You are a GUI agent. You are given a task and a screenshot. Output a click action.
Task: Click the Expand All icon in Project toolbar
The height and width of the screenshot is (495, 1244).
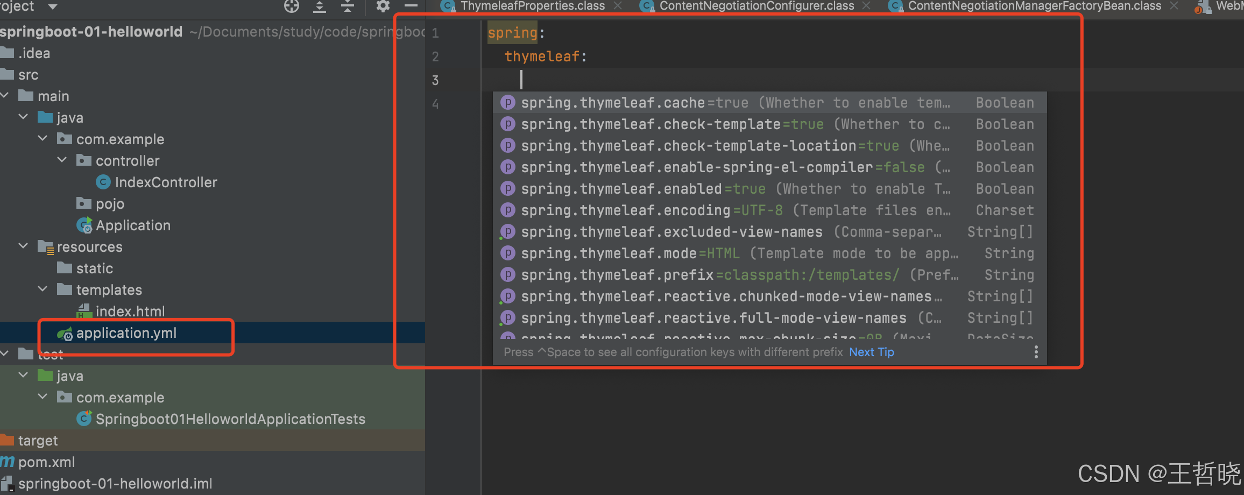319,6
